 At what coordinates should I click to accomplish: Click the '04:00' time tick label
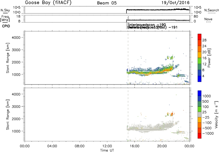click(x=52, y=146)
